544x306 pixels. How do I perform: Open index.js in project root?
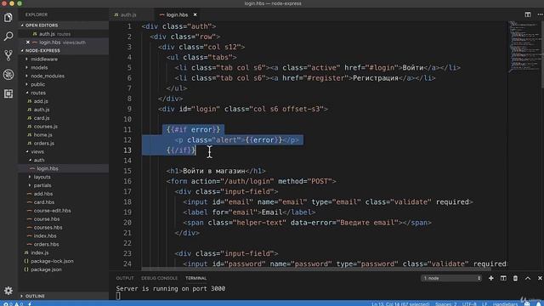pyautogui.click(x=40, y=253)
